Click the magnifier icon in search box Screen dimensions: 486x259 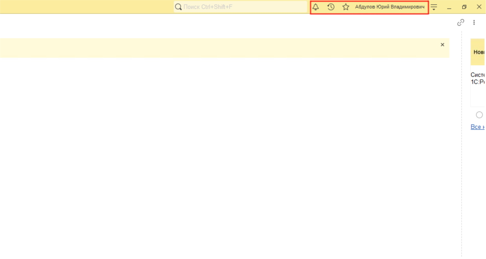click(178, 7)
